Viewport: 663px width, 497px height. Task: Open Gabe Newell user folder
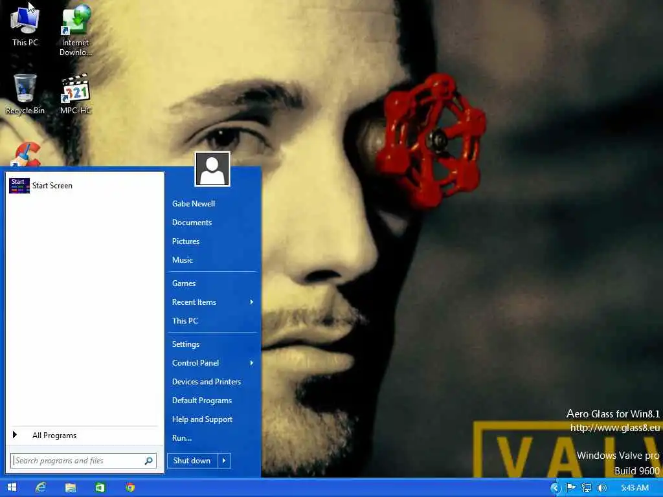(x=193, y=204)
